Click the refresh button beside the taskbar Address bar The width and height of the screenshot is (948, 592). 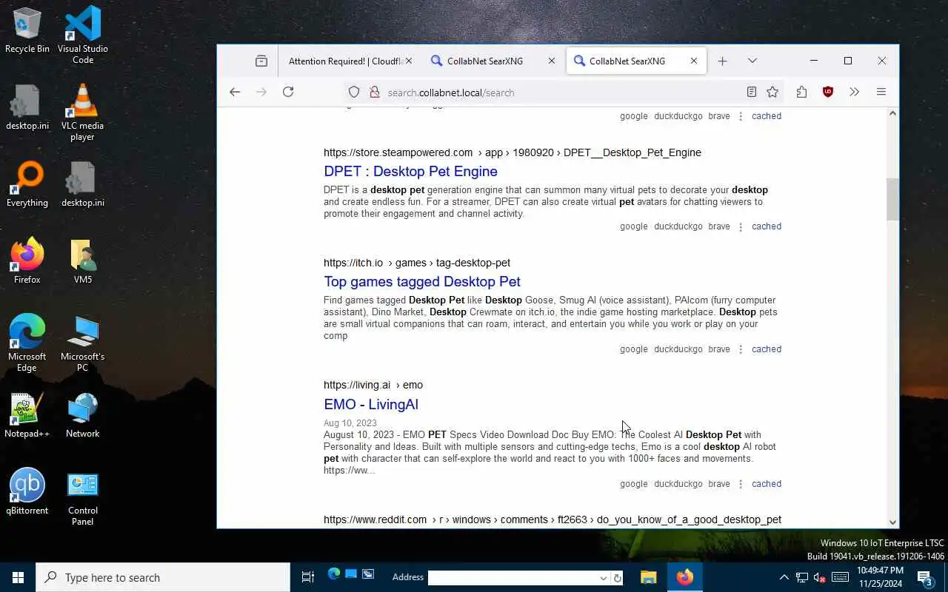coord(617,578)
